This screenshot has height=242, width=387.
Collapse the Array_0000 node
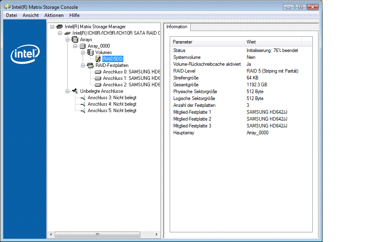75,46
